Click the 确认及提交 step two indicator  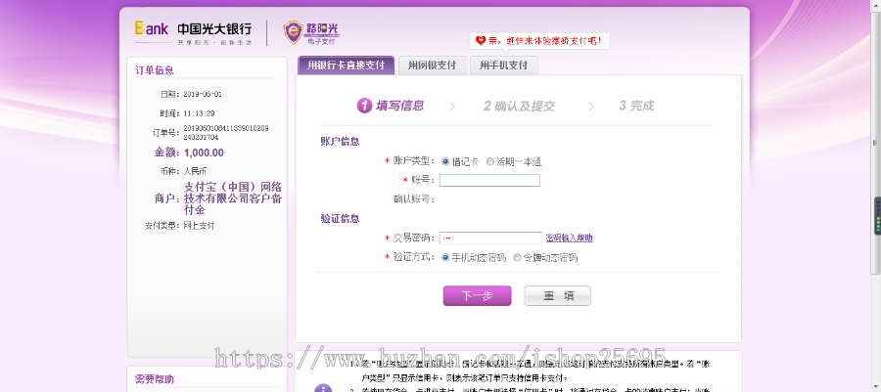[x=519, y=106]
